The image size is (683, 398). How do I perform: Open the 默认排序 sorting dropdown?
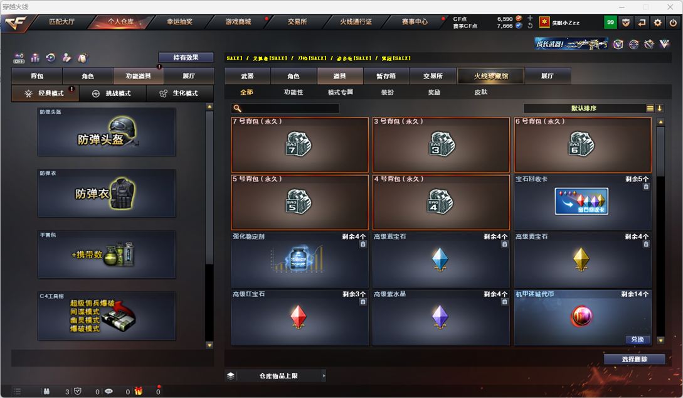click(x=584, y=108)
